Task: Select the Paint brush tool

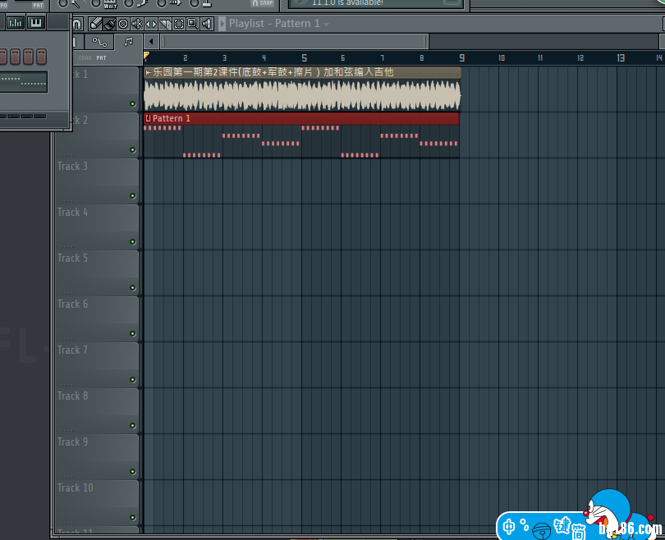Action: [x=108, y=24]
